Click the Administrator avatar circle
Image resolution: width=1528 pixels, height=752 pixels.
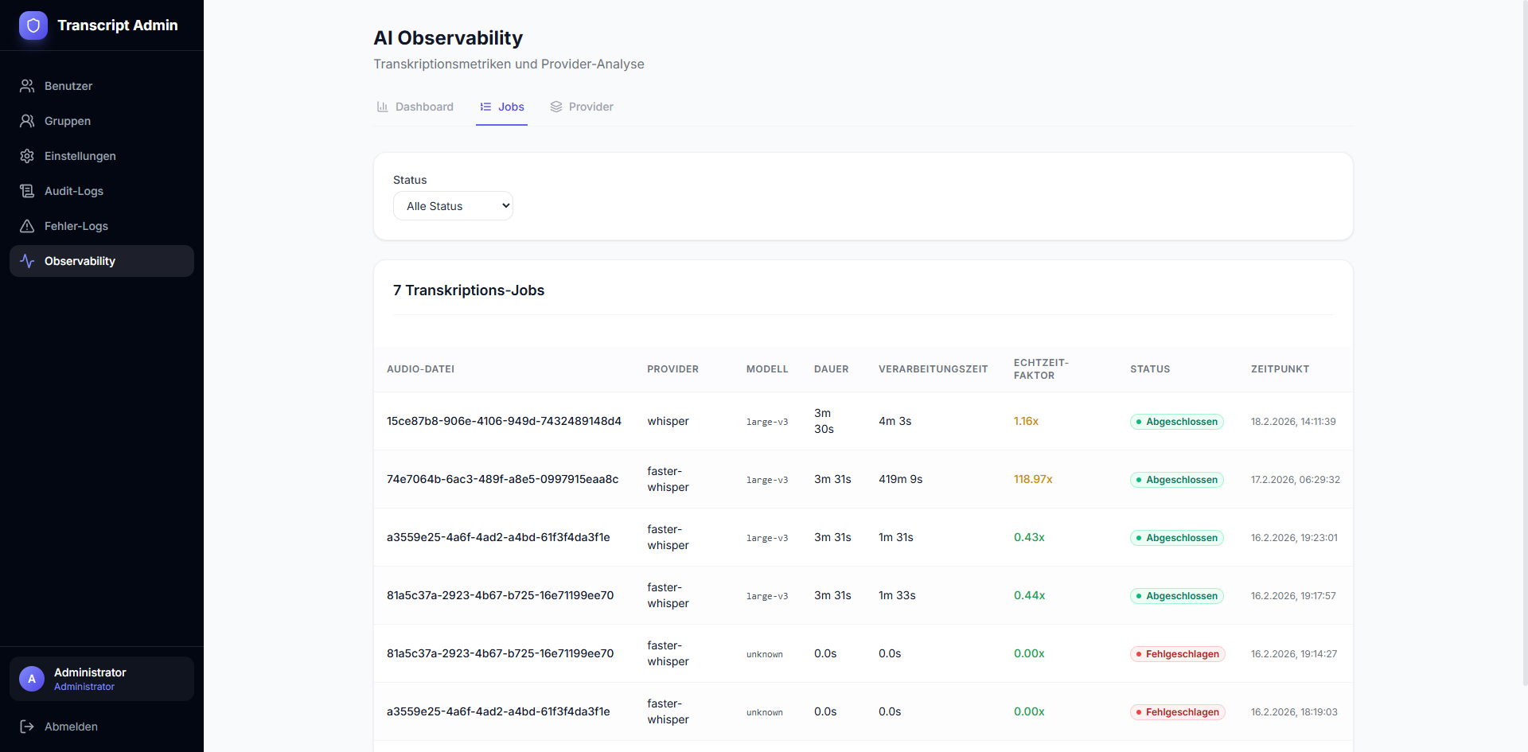32,679
